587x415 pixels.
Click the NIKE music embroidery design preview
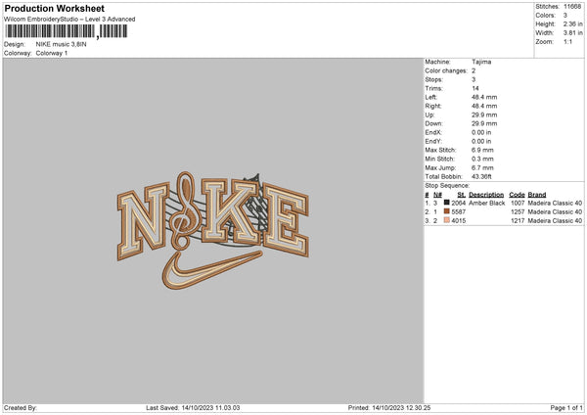tap(213, 230)
